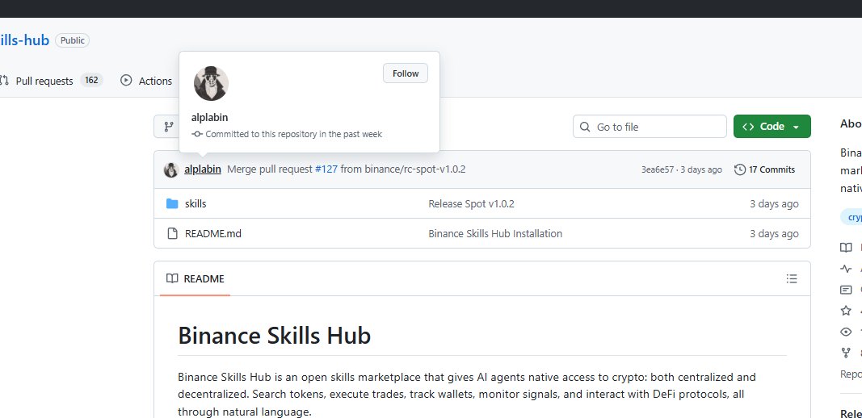Open the skills-hub repository name link
This screenshot has height=418, width=862.
25,40
